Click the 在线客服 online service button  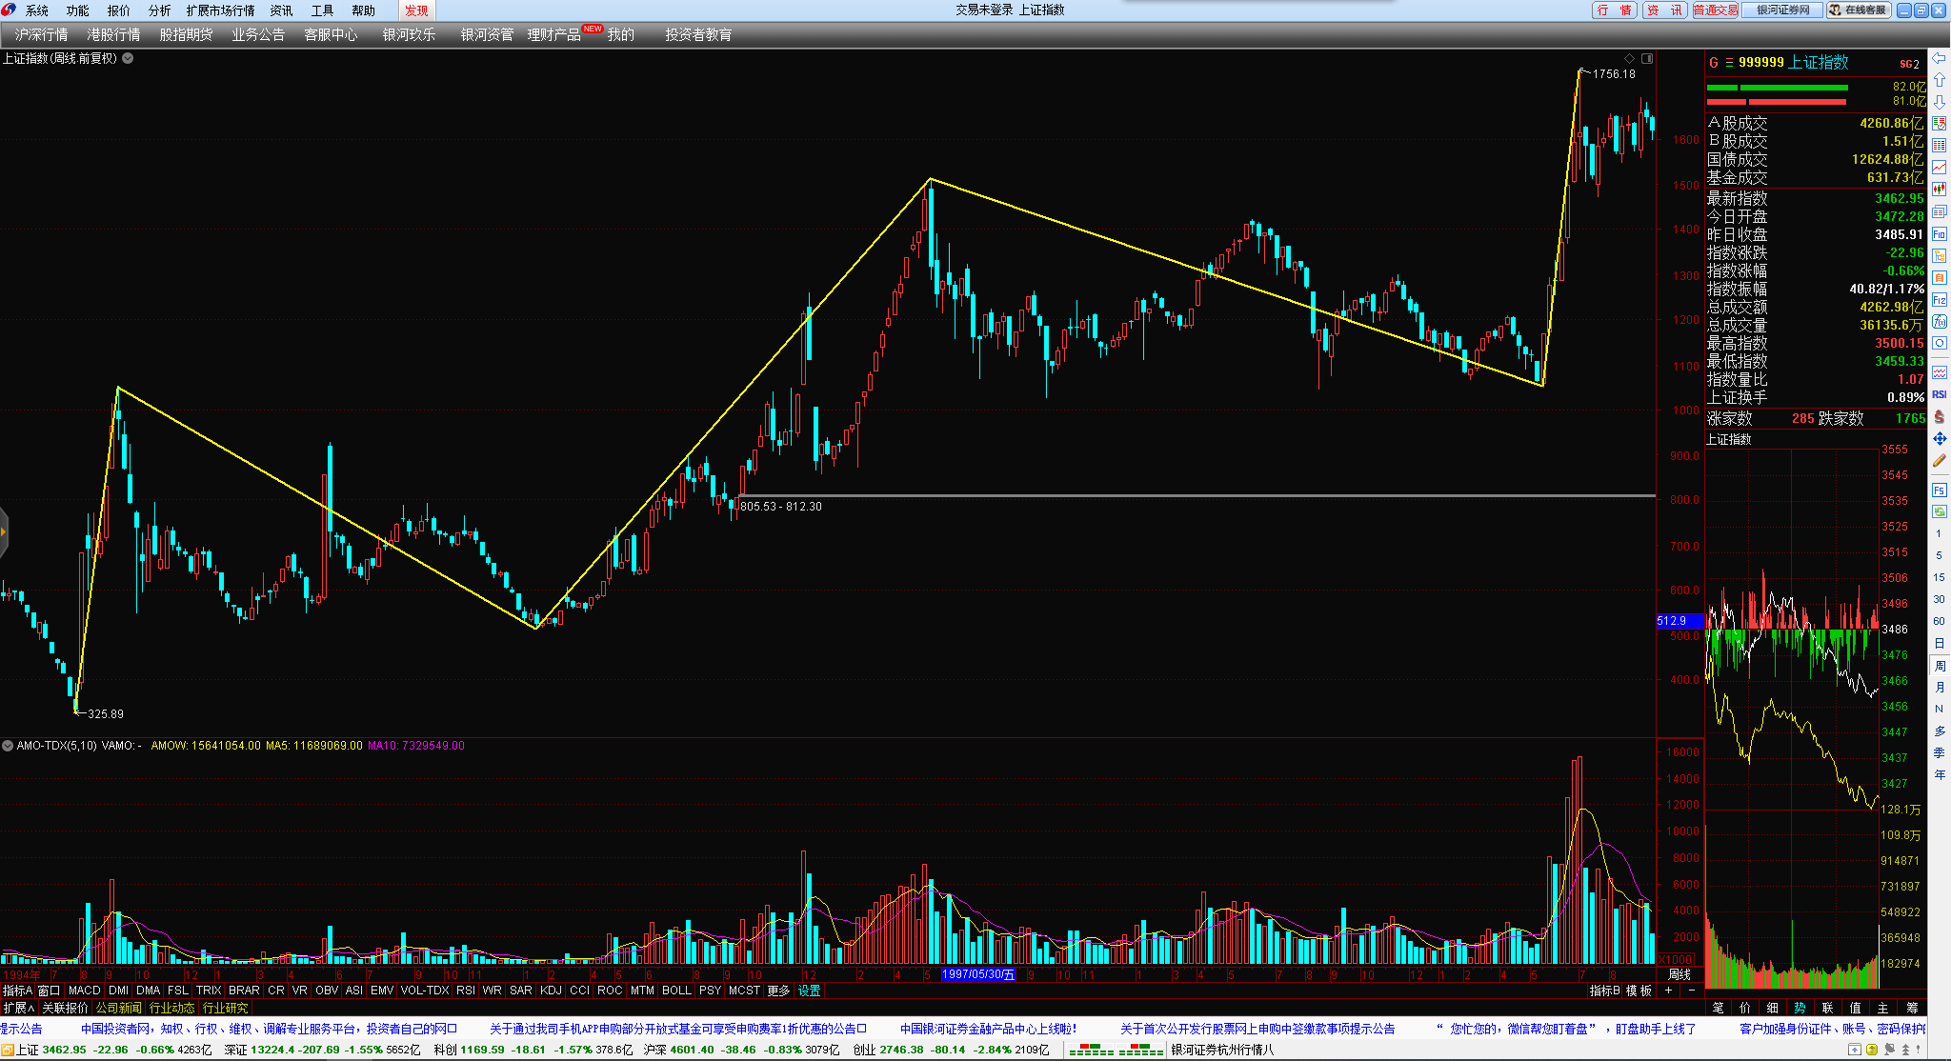pyautogui.click(x=1859, y=10)
